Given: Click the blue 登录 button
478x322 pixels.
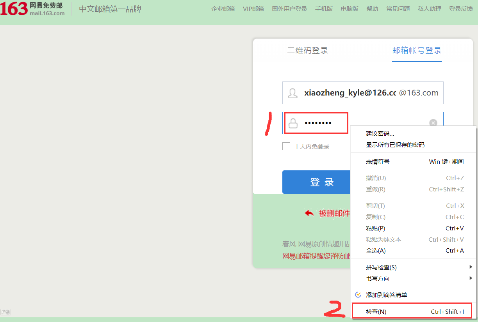Looking at the screenshot, I should [x=316, y=182].
